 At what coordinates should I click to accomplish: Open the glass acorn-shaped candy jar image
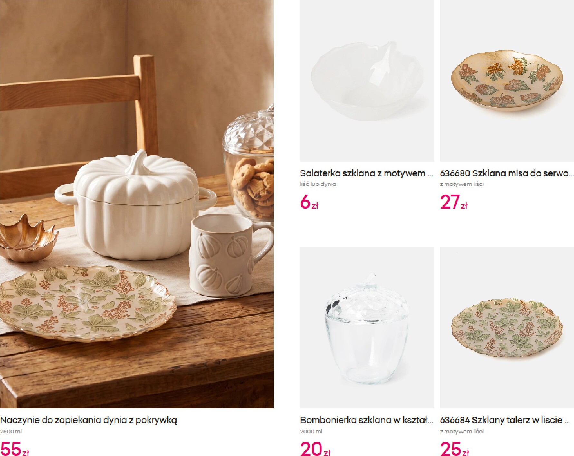[x=367, y=328]
